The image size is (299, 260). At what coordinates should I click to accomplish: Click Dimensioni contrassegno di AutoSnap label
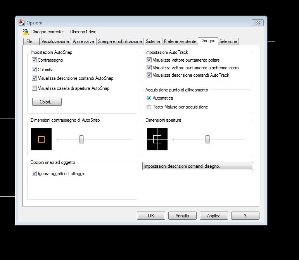(65, 120)
